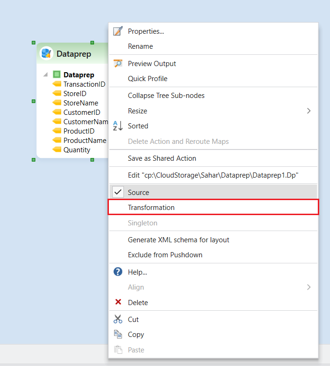Screen dimensions: 330x366
Task: Click the Sorted A-Z icon
Action: tap(118, 126)
